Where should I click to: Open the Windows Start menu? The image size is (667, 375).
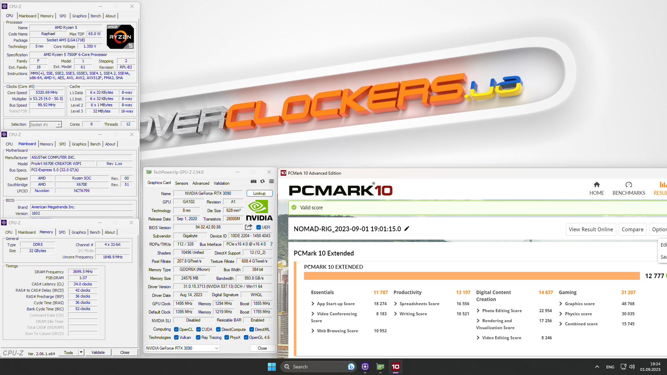pyautogui.click(x=272, y=367)
